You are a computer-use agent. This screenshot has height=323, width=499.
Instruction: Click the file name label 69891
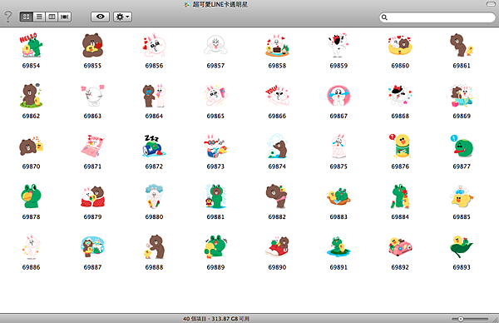tap(338, 267)
